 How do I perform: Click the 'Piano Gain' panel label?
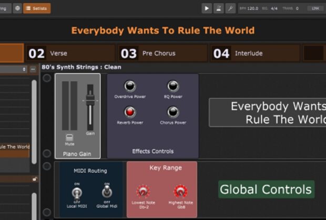coord(77,154)
